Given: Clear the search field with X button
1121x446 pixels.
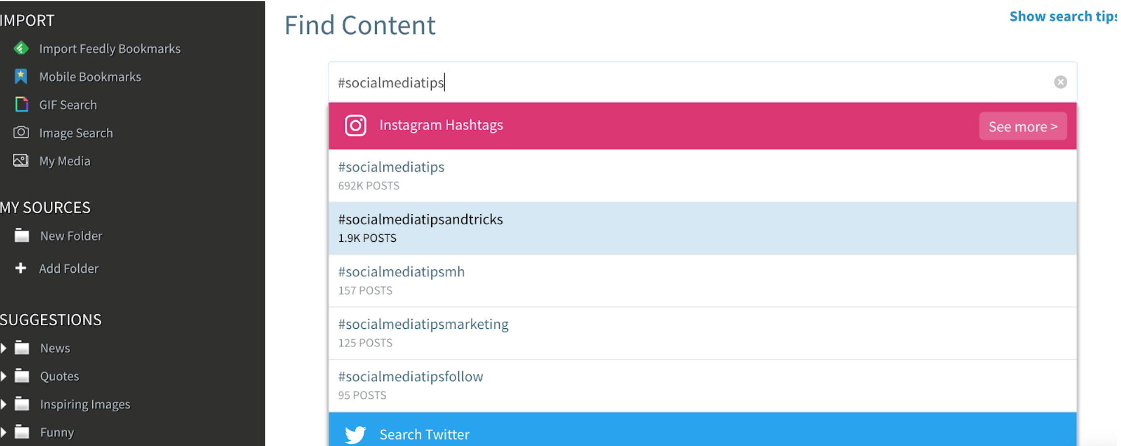Looking at the screenshot, I should [1061, 82].
